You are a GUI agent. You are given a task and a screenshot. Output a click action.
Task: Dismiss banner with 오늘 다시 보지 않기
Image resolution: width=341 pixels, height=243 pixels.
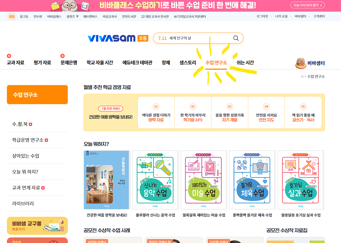coord(307,5)
